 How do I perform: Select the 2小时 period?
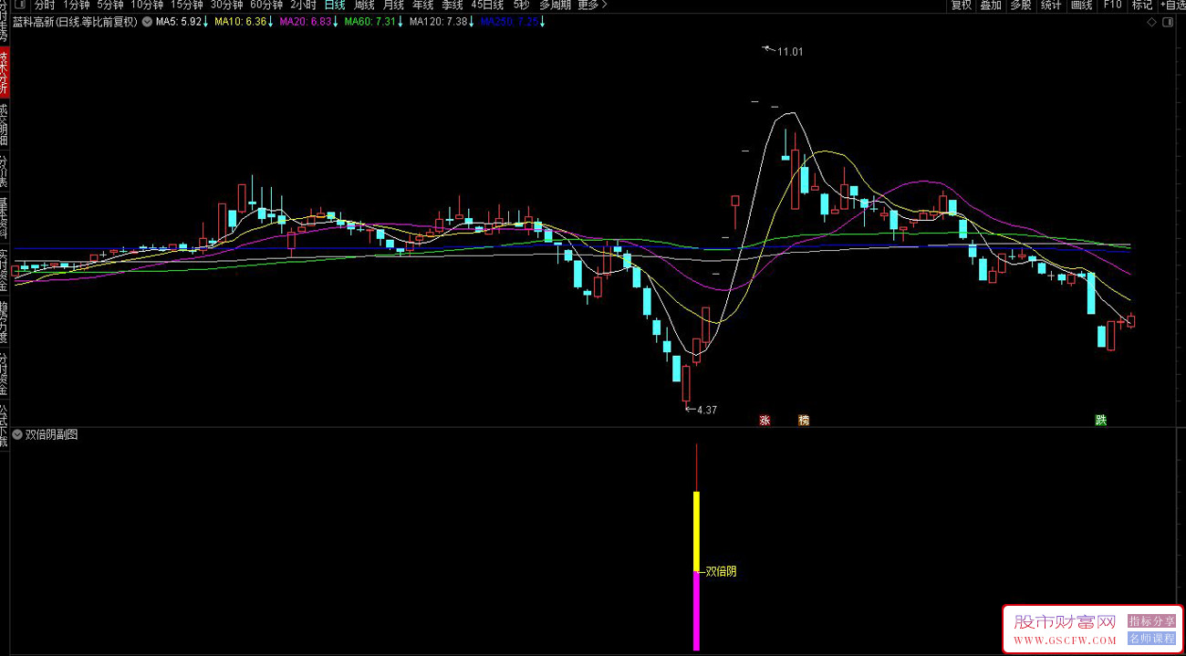click(x=303, y=5)
